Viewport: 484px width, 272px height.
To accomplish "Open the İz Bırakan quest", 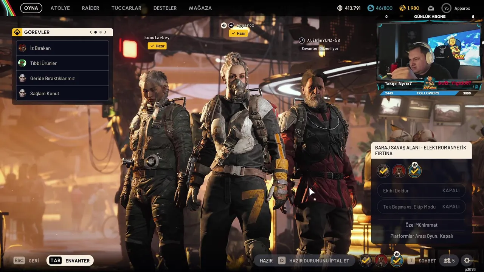I will (x=62, y=48).
